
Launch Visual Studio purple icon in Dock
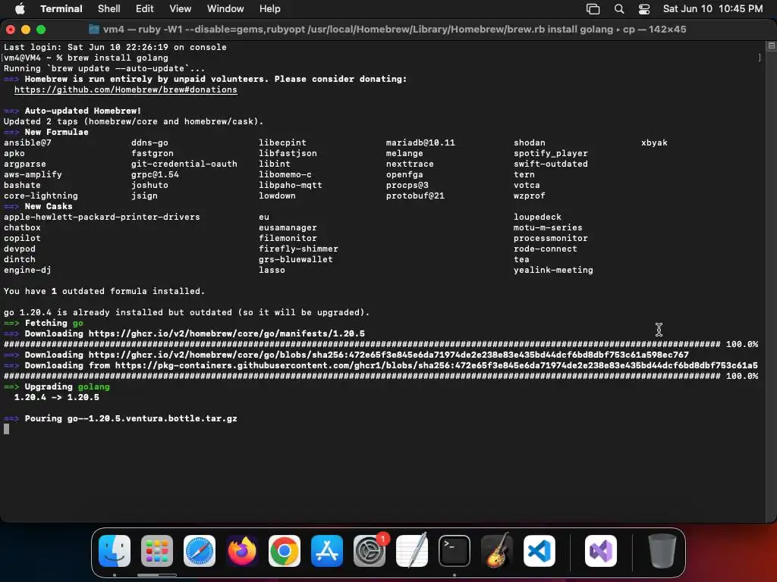pos(601,550)
